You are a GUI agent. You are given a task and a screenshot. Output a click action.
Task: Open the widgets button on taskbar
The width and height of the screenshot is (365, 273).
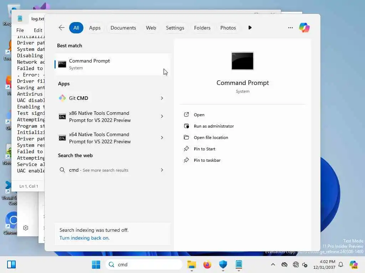tap(11, 264)
